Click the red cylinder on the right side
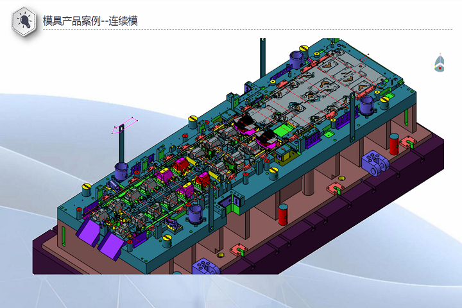The width and height of the screenshot is (462, 308). (394, 142)
